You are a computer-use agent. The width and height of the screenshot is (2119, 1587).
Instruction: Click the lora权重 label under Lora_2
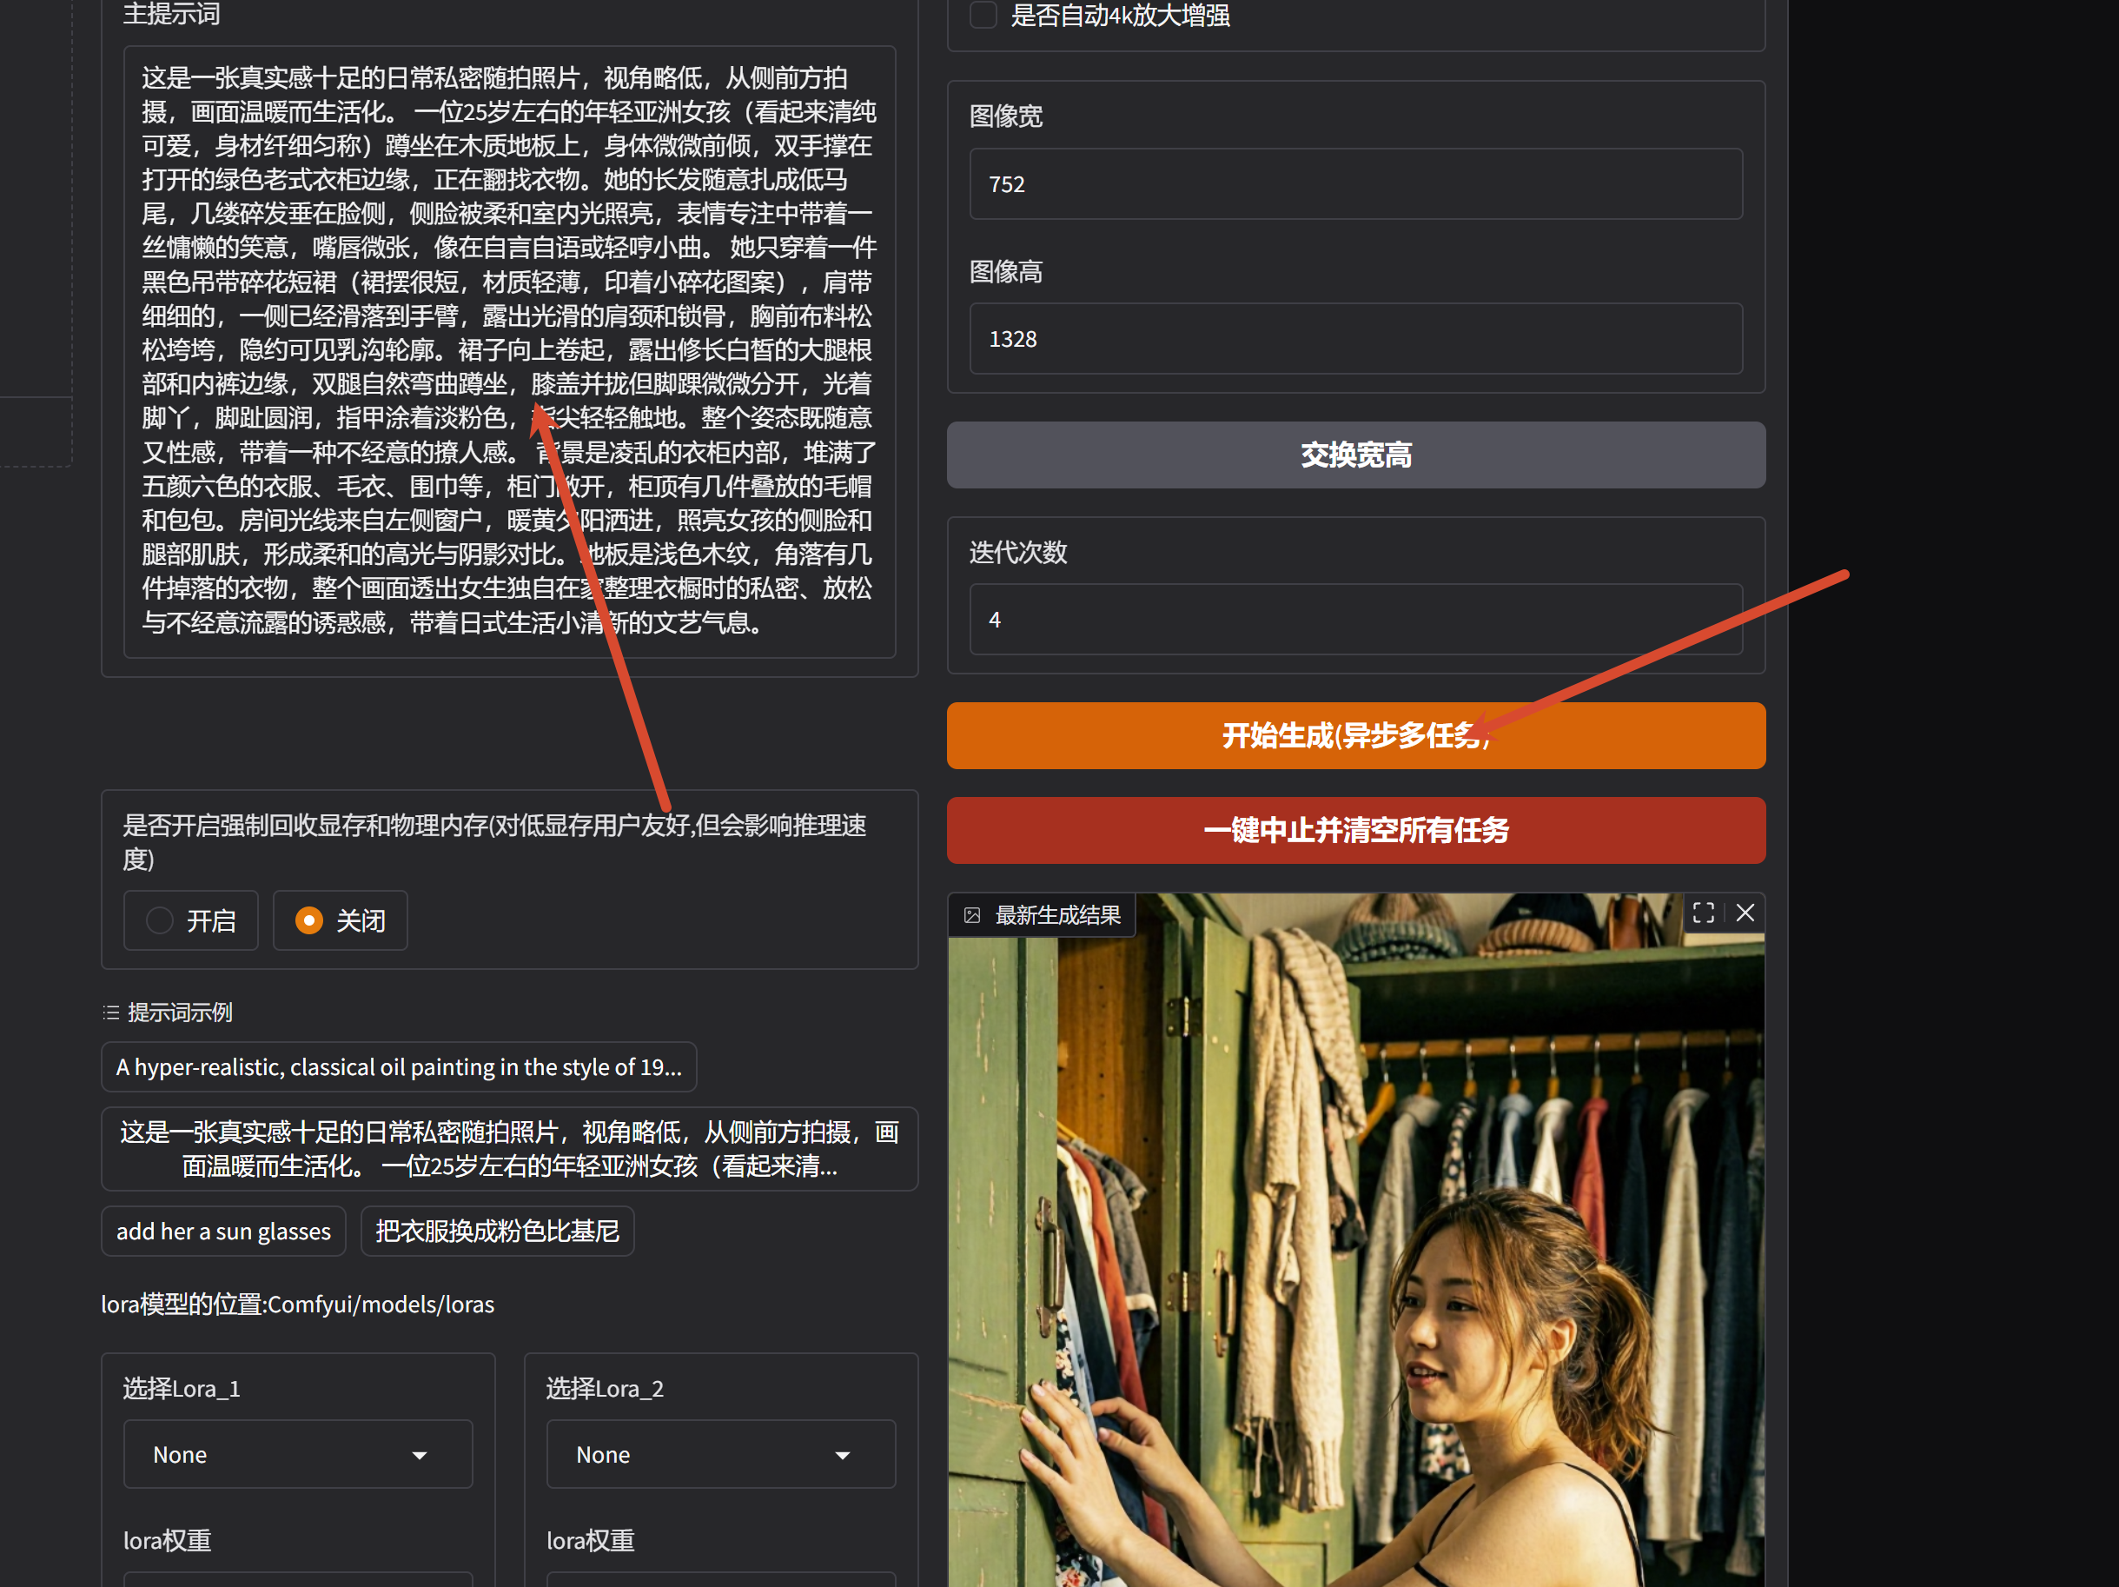point(591,1539)
